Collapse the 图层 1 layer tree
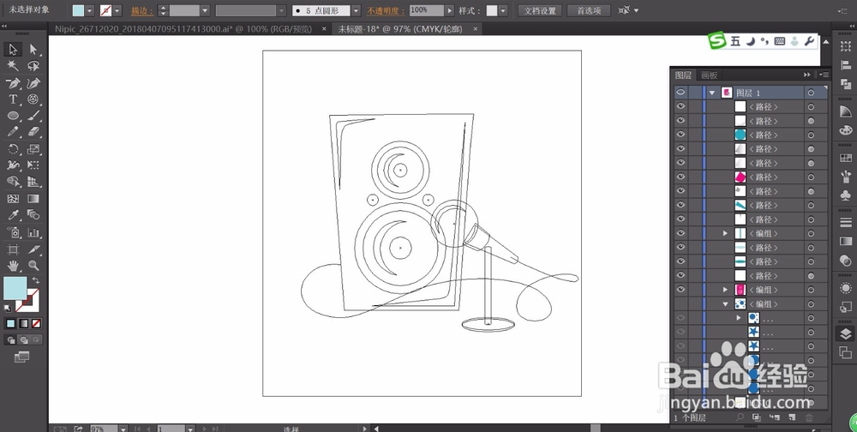This screenshot has height=432, width=857. click(x=712, y=93)
